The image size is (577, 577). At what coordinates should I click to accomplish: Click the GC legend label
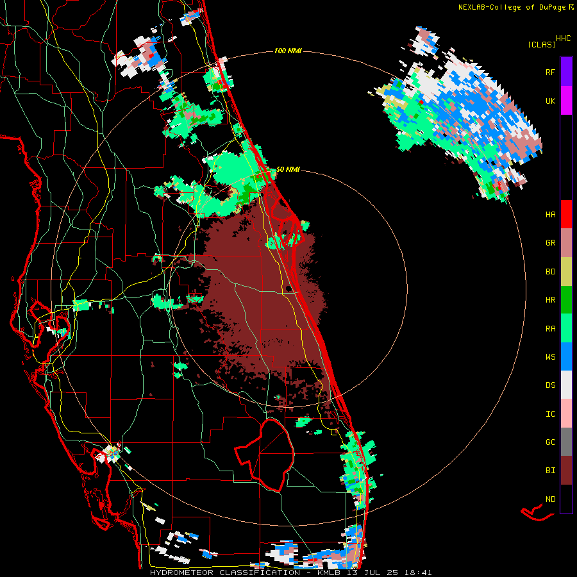[550, 442]
